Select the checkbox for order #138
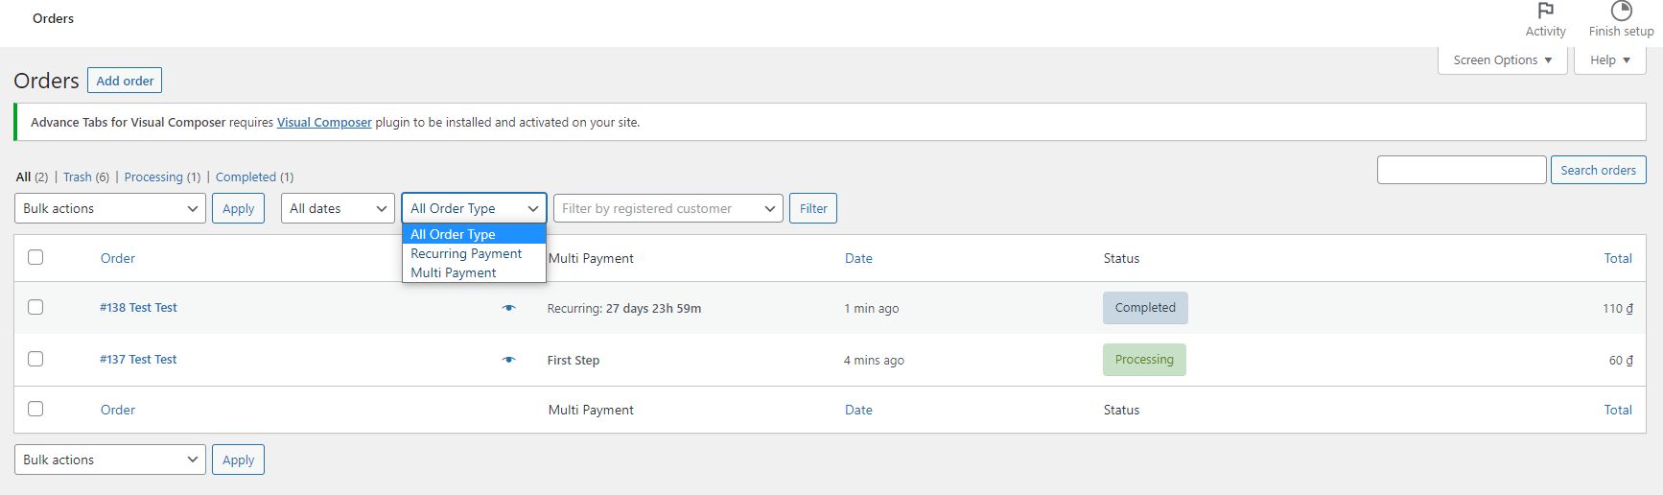 click(35, 307)
